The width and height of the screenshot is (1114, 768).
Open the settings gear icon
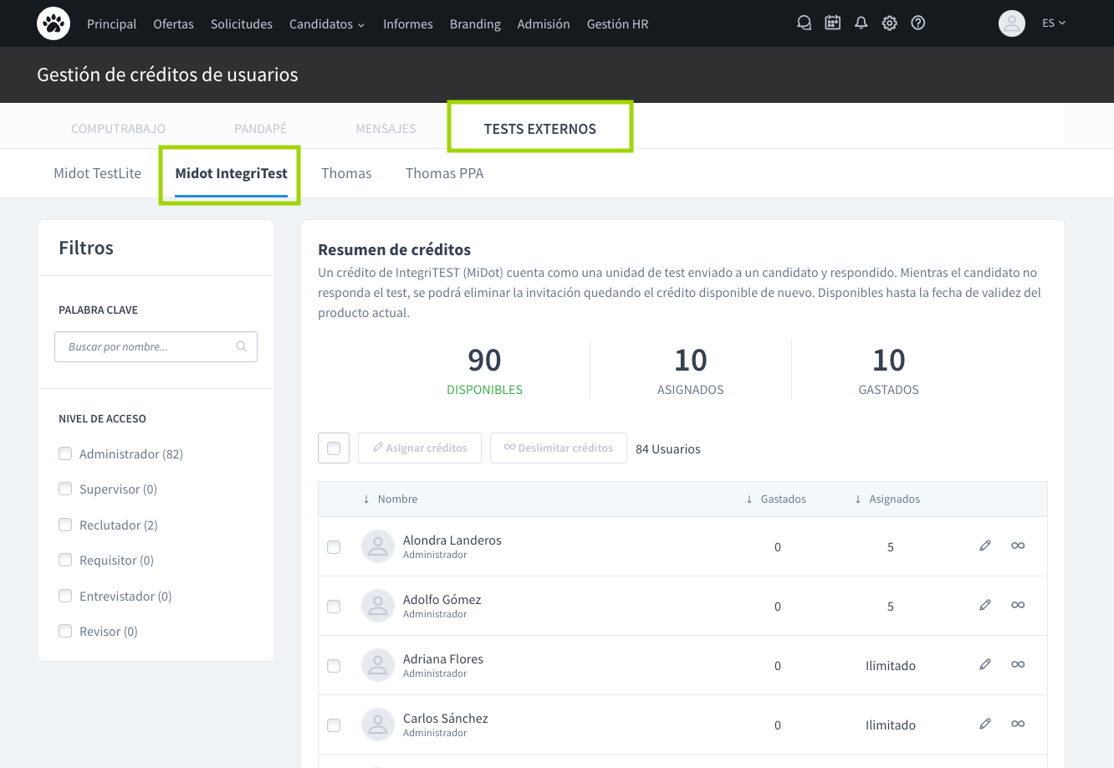point(889,23)
